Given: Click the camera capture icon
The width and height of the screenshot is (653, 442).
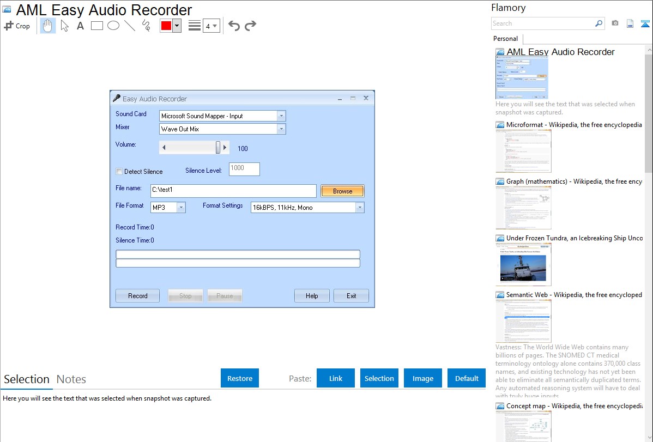Looking at the screenshot, I should coord(615,23).
